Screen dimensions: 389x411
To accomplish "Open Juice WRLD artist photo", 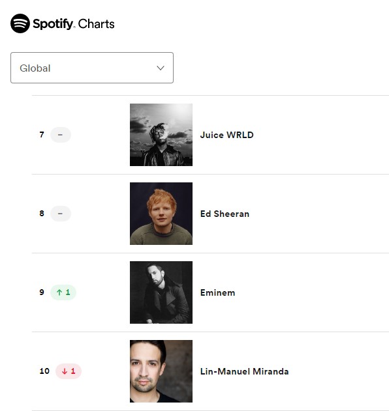I will (x=161, y=135).
